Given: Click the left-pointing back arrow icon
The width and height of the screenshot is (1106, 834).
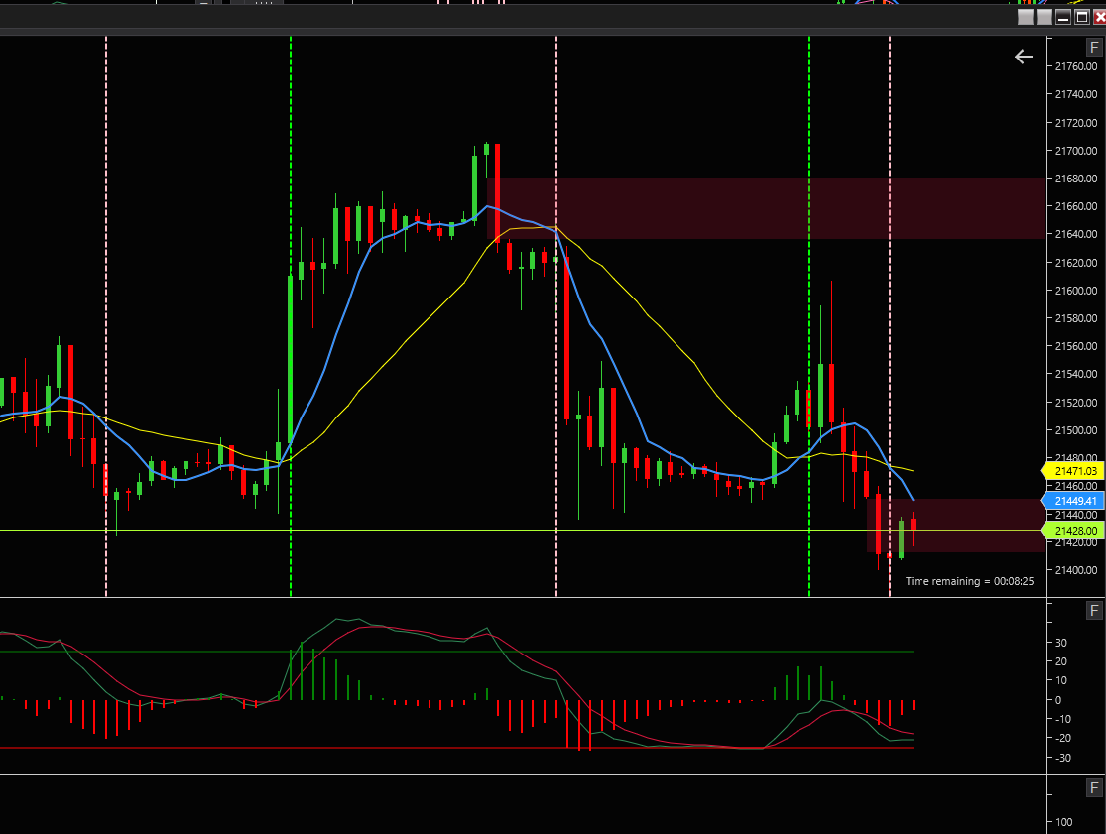Looking at the screenshot, I should [x=1023, y=57].
